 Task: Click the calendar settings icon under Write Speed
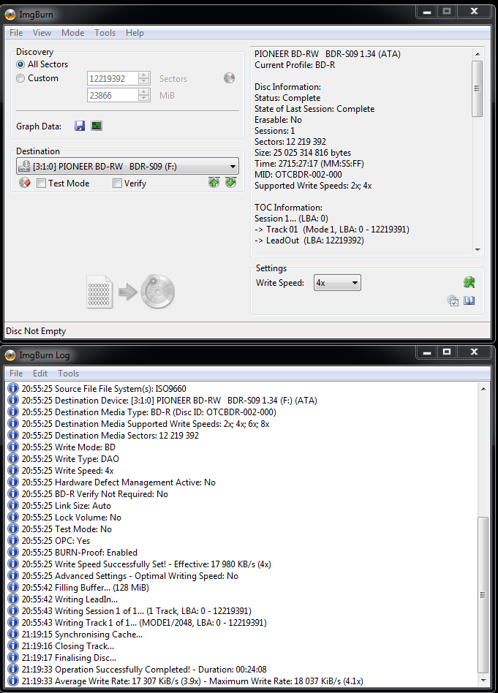click(453, 300)
